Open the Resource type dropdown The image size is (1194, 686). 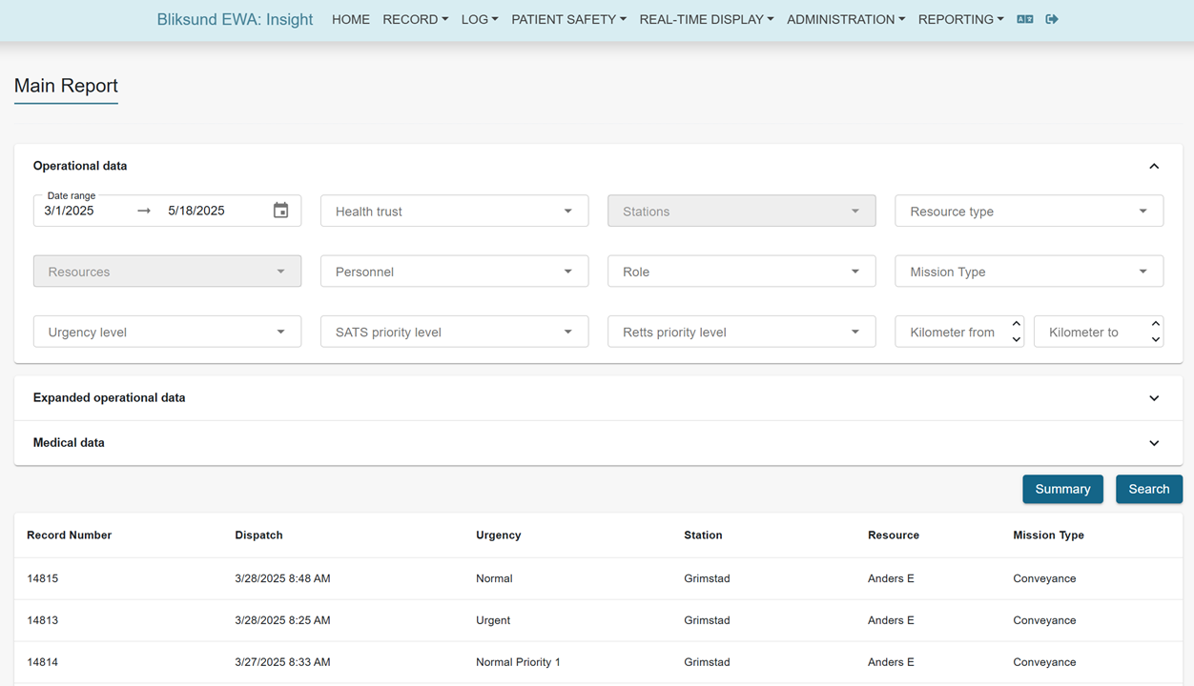[1029, 211]
